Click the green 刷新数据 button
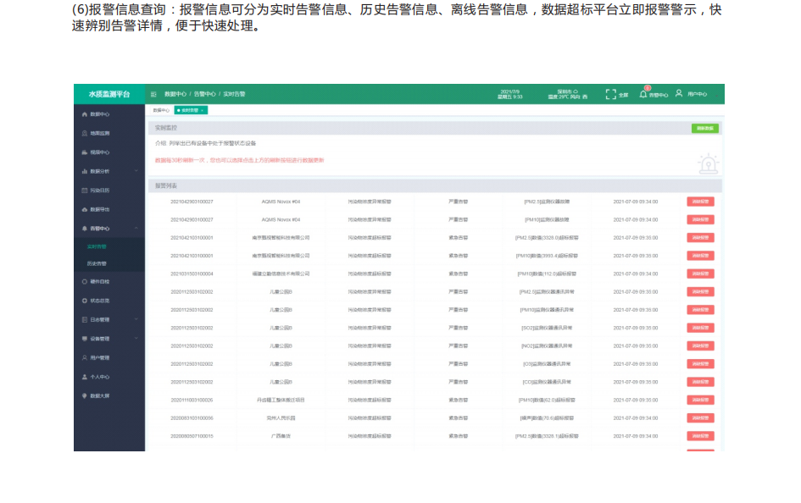The width and height of the screenshot is (801, 503). [x=705, y=129]
